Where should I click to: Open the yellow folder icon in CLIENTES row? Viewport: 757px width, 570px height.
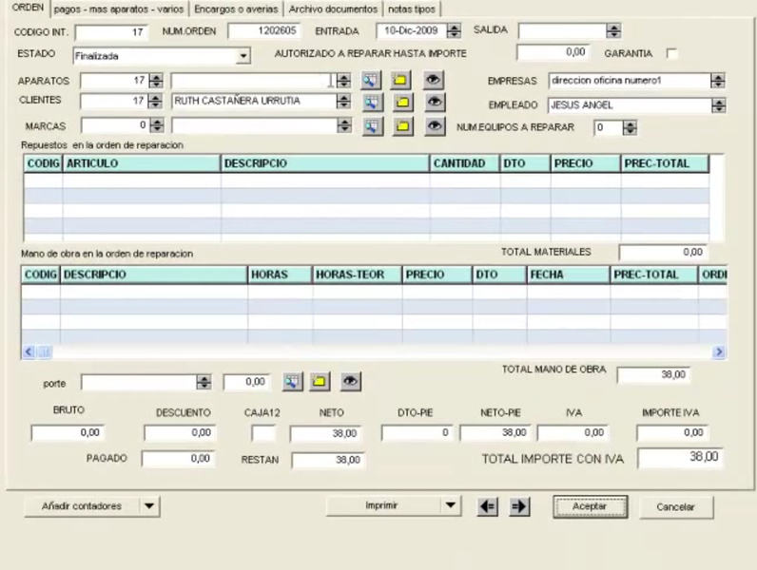pyautogui.click(x=402, y=103)
